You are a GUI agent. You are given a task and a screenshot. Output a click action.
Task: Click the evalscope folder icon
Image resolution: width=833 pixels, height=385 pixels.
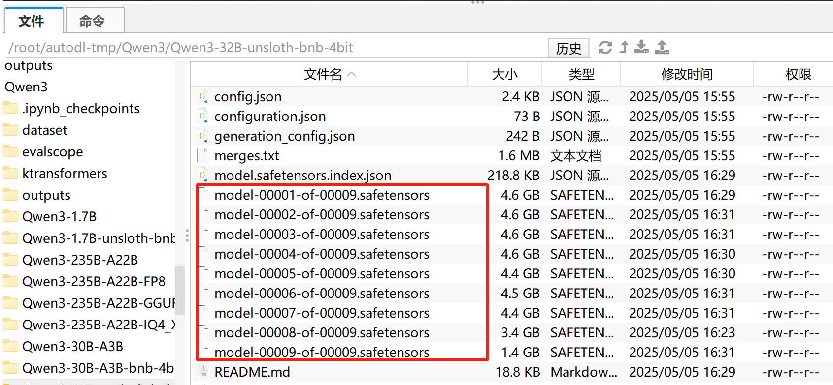click(10, 151)
